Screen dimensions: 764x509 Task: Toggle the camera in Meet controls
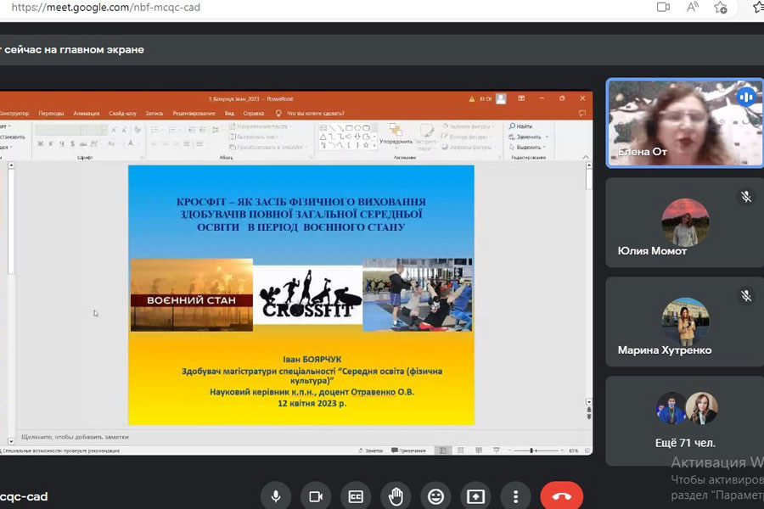tap(316, 496)
